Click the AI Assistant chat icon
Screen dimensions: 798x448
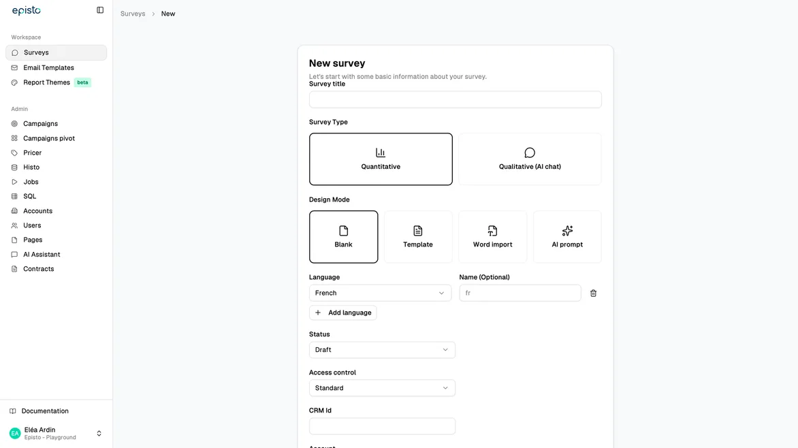(x=14, y=255)
